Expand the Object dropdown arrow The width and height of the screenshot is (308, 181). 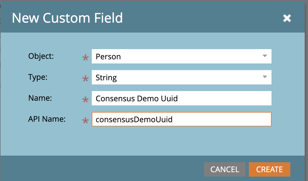click(x=265, y=56)
